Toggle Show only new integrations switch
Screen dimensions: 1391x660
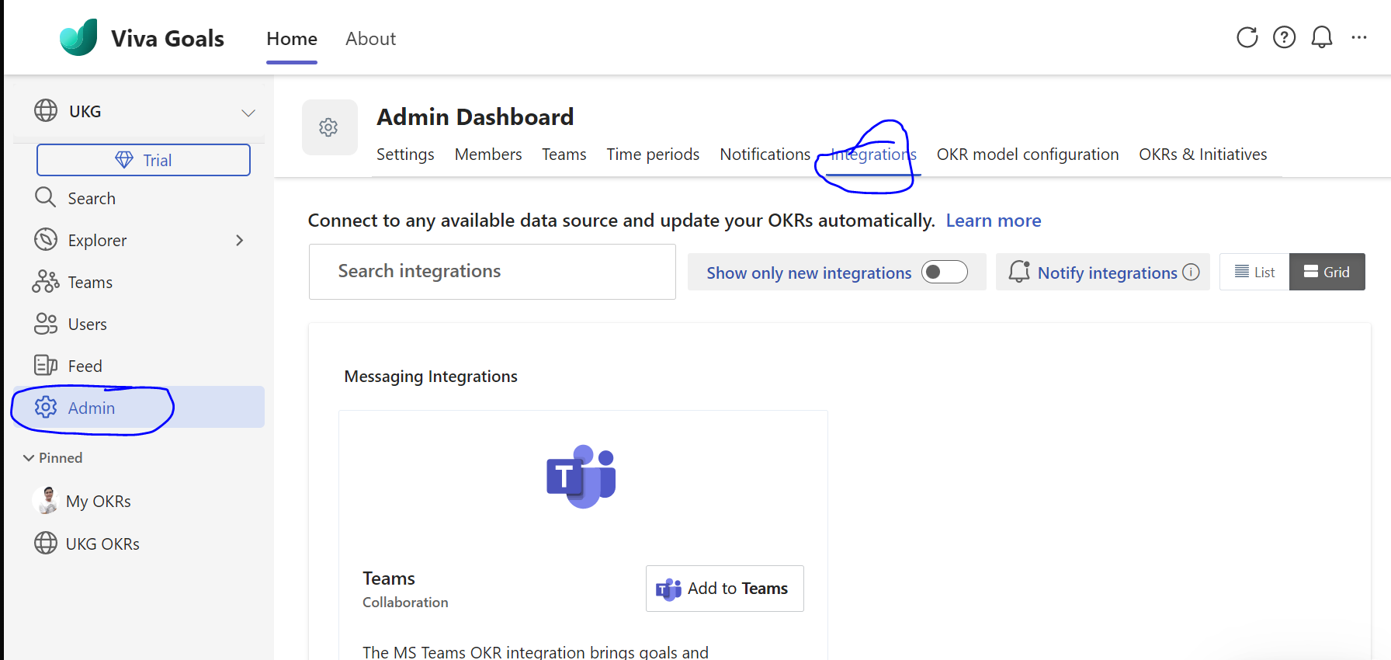click(x=944, y=272)
